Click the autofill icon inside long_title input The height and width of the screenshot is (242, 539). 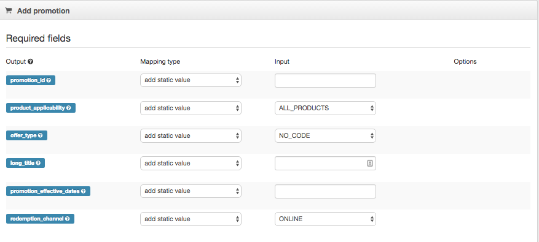pos(370,164)
